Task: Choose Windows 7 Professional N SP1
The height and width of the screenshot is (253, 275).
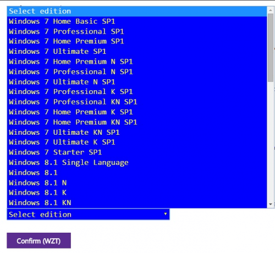Action: point(137,71)
